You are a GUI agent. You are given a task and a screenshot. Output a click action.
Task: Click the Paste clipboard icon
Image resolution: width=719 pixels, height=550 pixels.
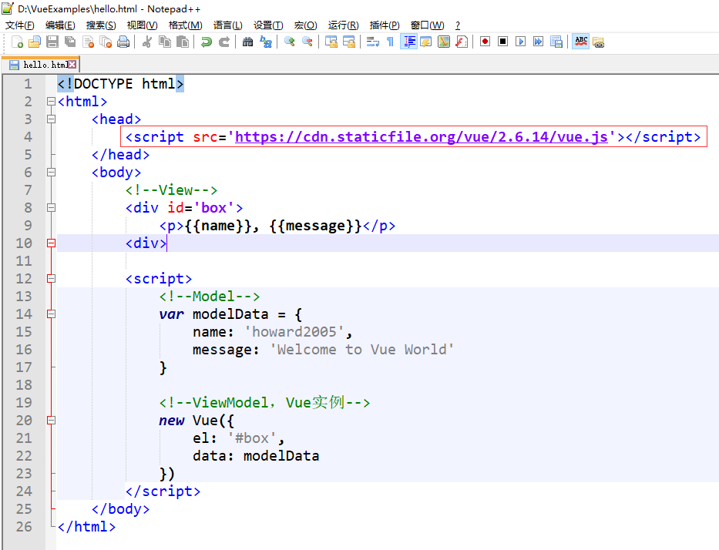[x=183, y=42]
